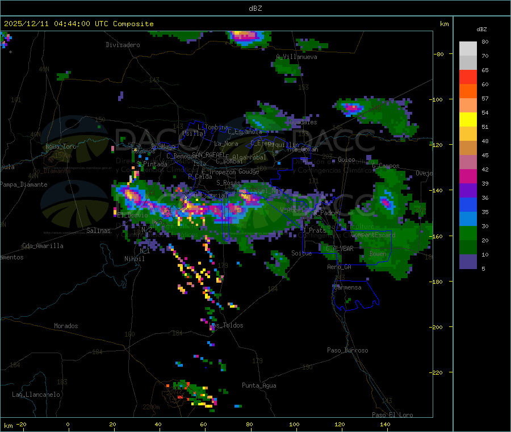Click the -20 km horizontal axis tick
Viewport: 511px width, 432px height.
(22, 424)
